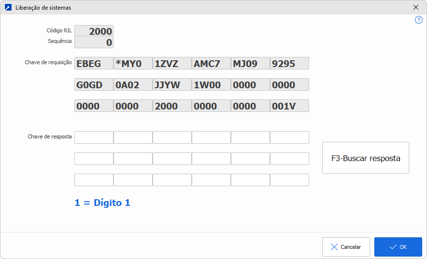Click the request key field 001V
The width and height of the screenshot is (427, 259).
click(x=289, y=106)
